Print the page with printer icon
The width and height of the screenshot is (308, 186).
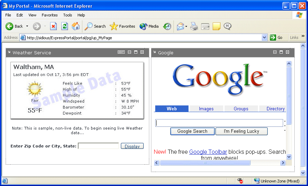[194, 26]
